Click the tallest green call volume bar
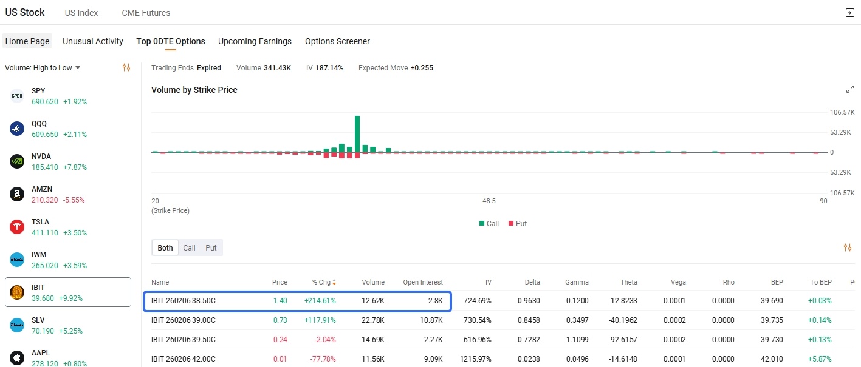Image resolution: width=861 pixels, height=367 pixels. [x=357, y=134]
